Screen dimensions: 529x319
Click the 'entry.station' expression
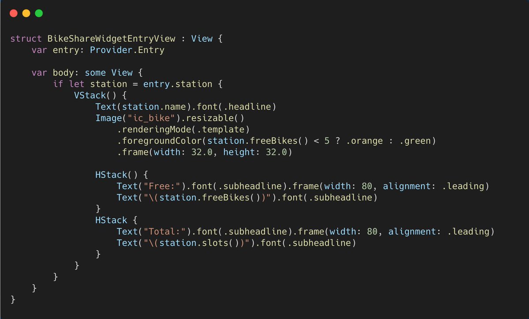pyautogui.click(x=178, y=84)
